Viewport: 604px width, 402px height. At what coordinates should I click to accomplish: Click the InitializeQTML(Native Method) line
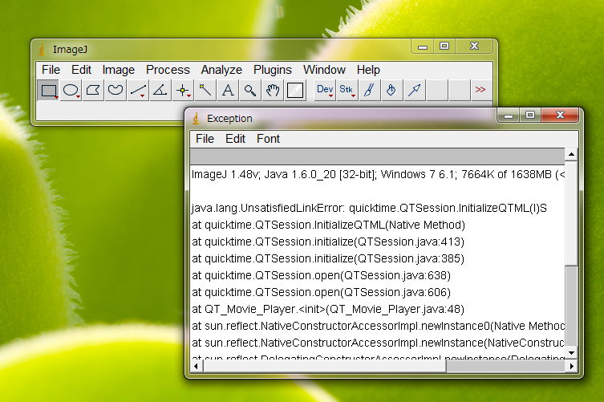[329, 225]
